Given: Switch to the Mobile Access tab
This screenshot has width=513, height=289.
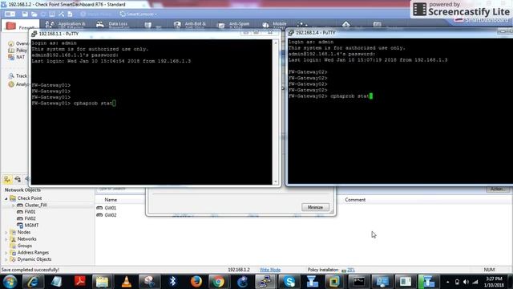Looking at the screenshot, I should click(275, 25).
